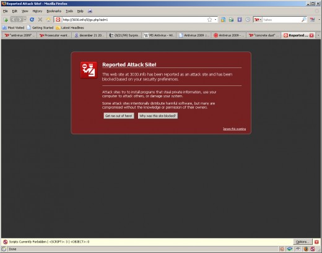Click the new tab green plus icon
Image resolution: width=322 pixels, height=253 pixels.
[6, 20]
